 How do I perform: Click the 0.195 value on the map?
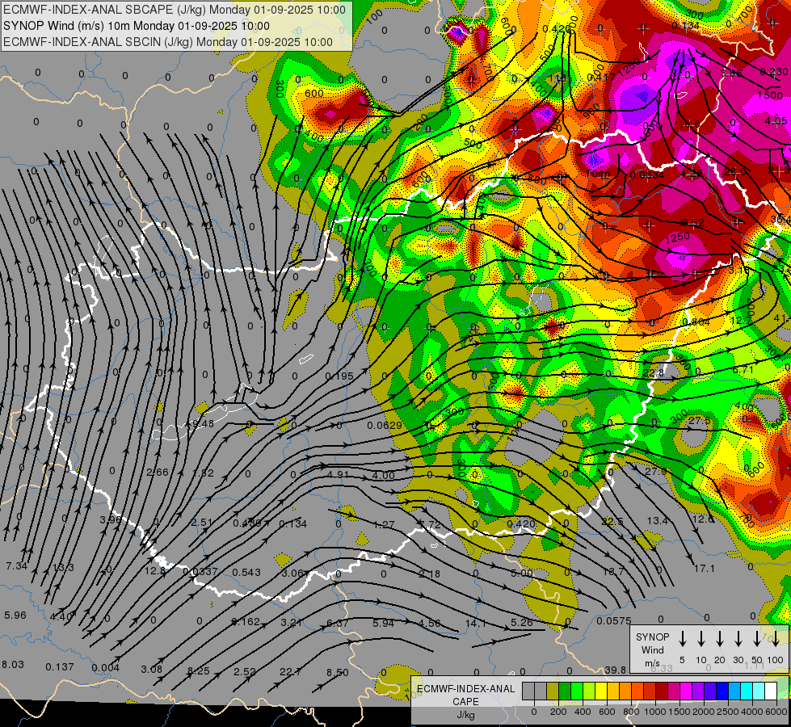click(x=339, y=376)
